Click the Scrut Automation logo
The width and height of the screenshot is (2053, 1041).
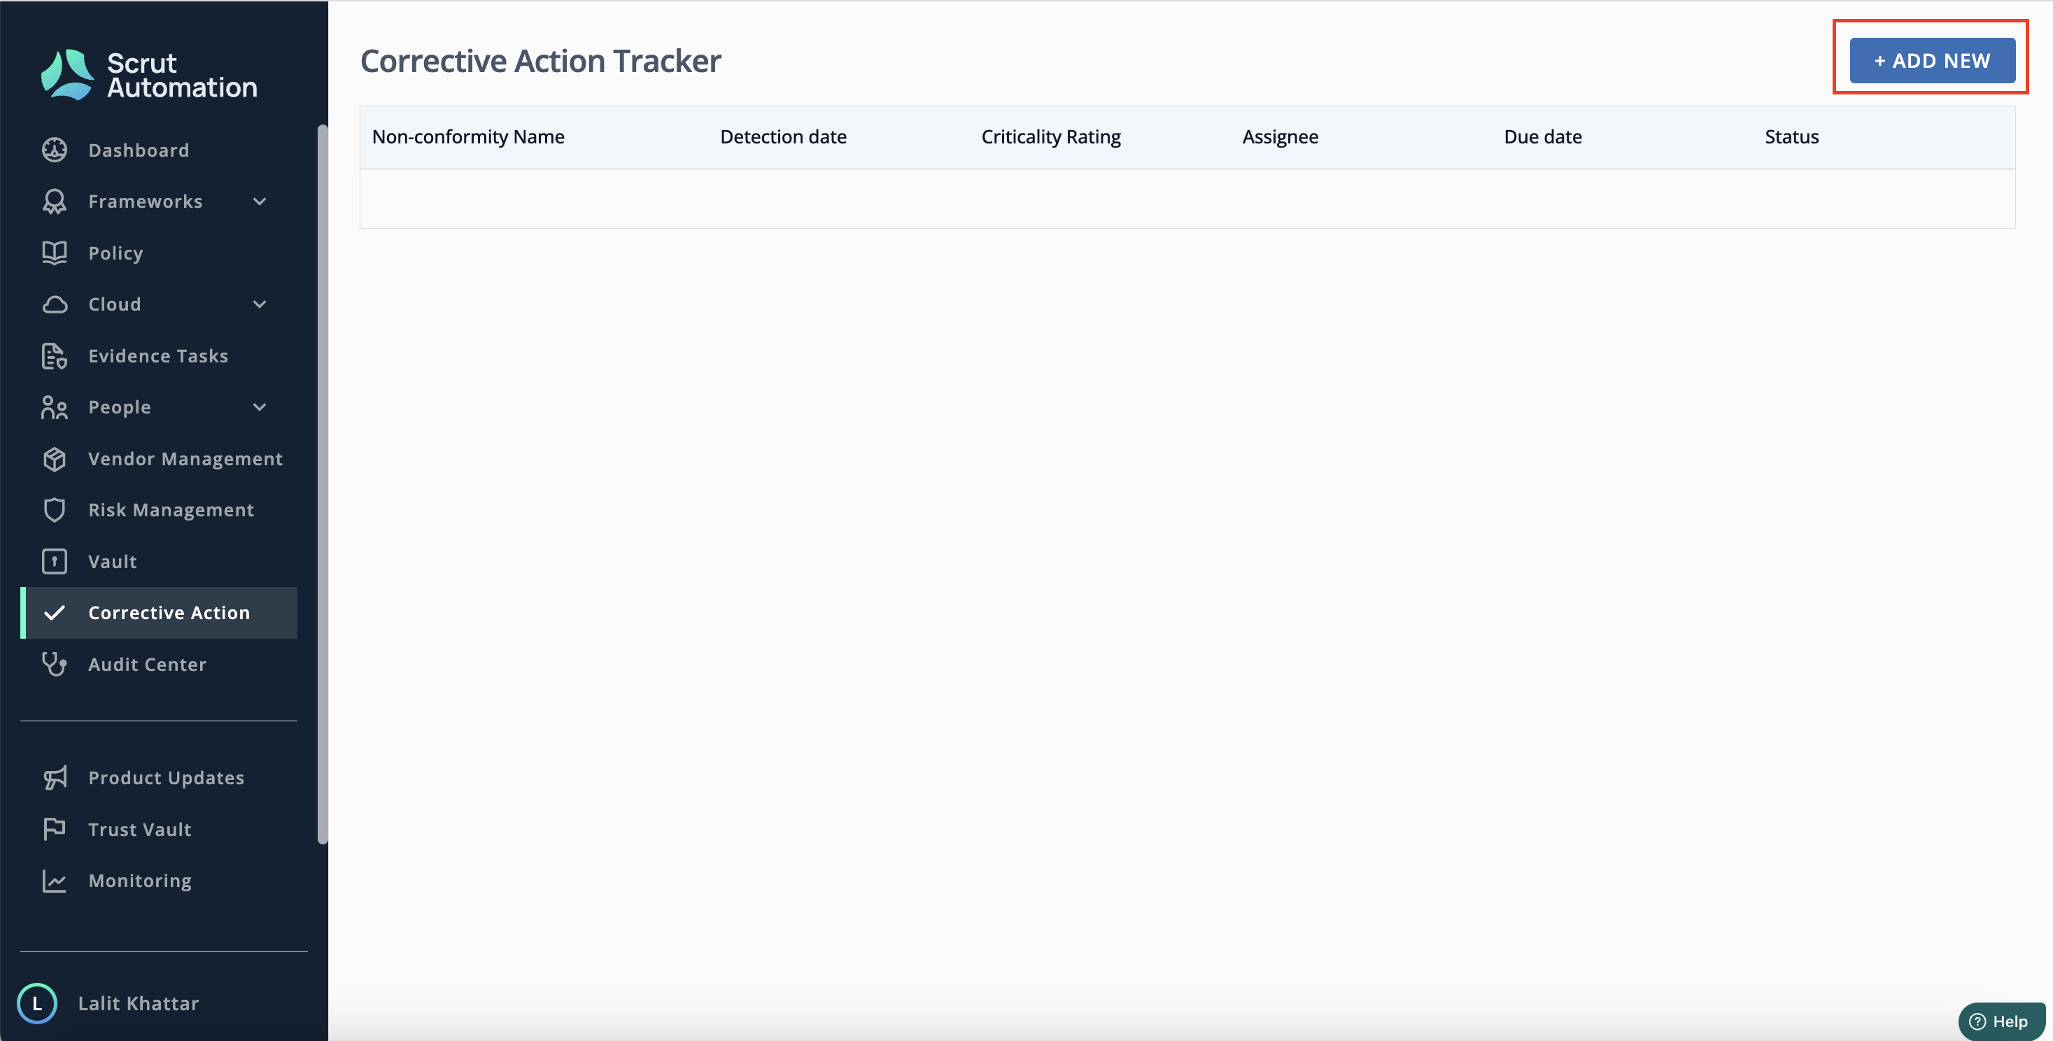click(x=149, y=74)
